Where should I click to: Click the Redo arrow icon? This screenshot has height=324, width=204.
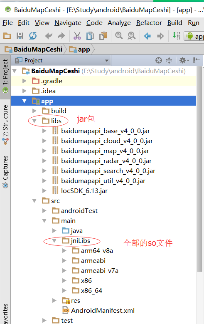tap(61, 36)
